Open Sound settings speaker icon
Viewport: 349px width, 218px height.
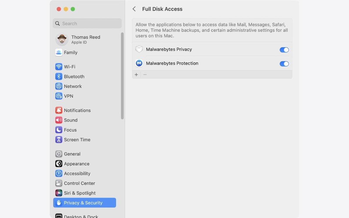[59, 120]
